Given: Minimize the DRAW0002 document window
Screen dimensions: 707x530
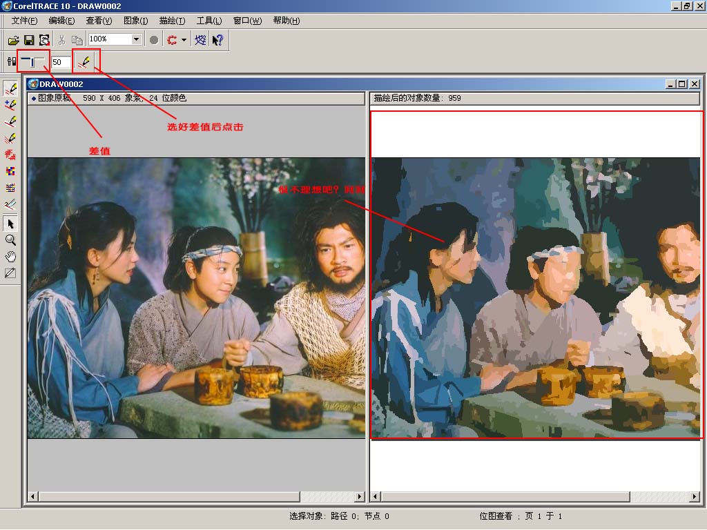Looking at the screenshot, I should click(x=671, y=84).
